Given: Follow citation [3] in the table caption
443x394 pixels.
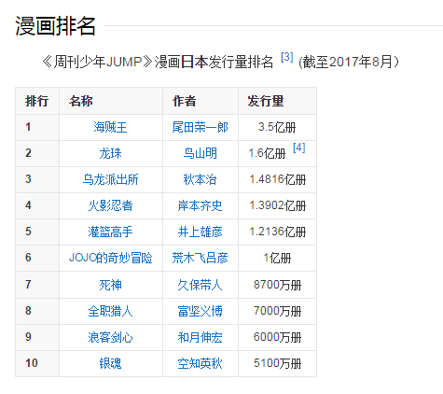Looking at the screenshot, I should tap(286, 57).
